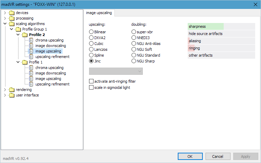The width and height of the screenshot is (261, 163).
Task: Click the OK button
Action: tap(190, 156)
